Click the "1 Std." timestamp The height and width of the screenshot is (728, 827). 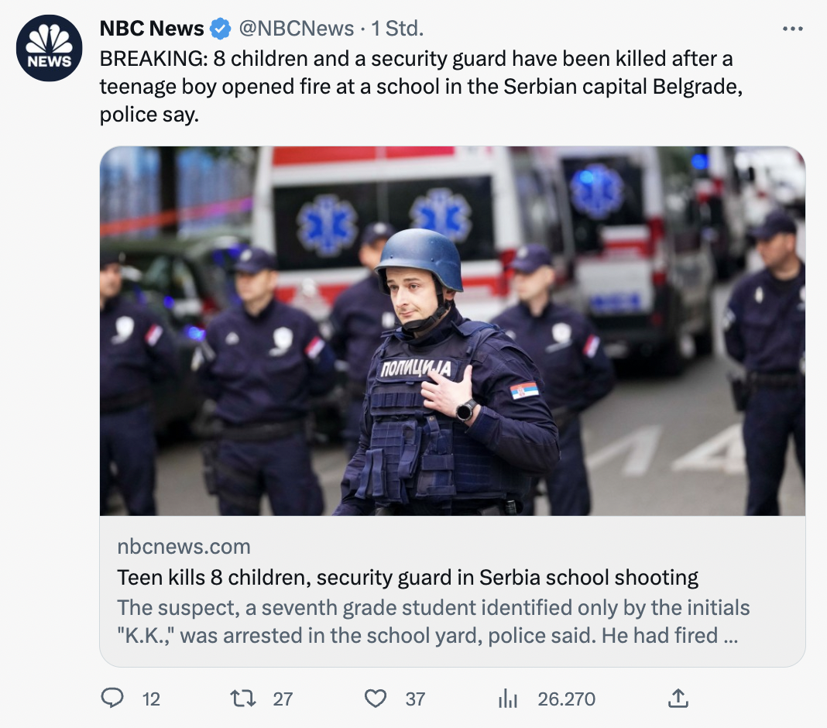pos(397,29)
